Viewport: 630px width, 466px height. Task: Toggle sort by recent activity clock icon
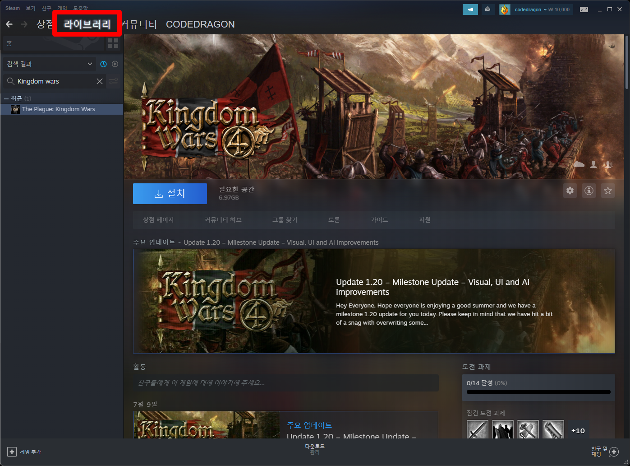coord(103,64)
